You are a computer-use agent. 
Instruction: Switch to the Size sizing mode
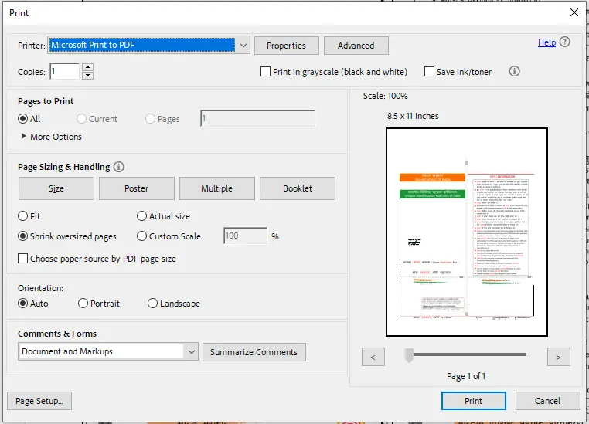coord(56,188)
